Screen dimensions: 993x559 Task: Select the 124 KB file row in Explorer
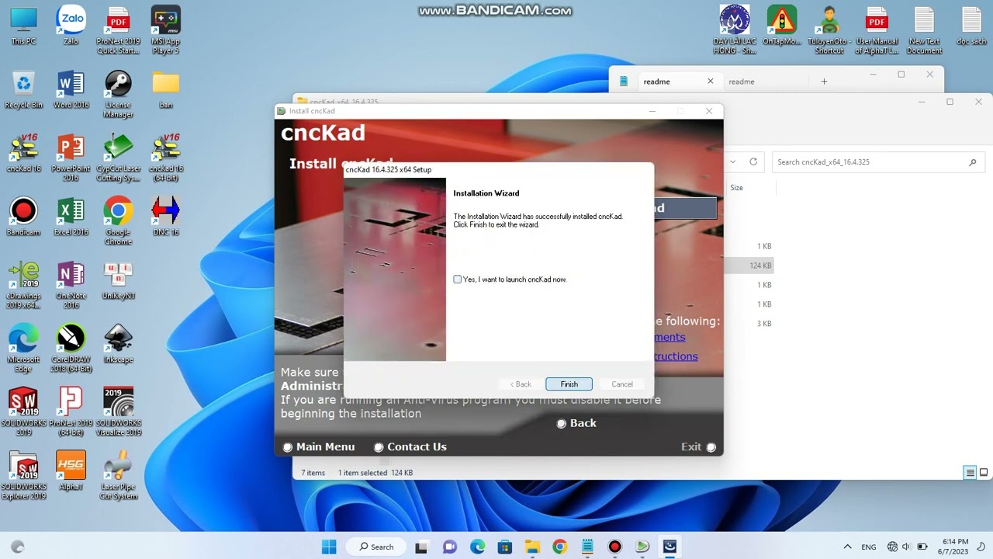pos(749,266)
